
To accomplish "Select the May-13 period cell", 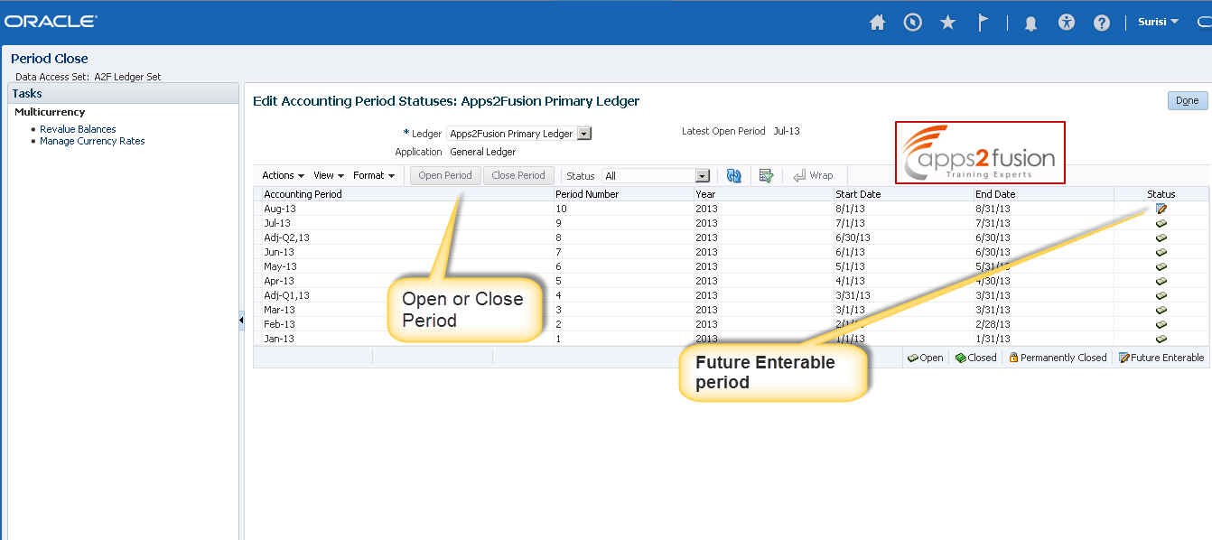I will pyautogui.click(x=407, y=266).
